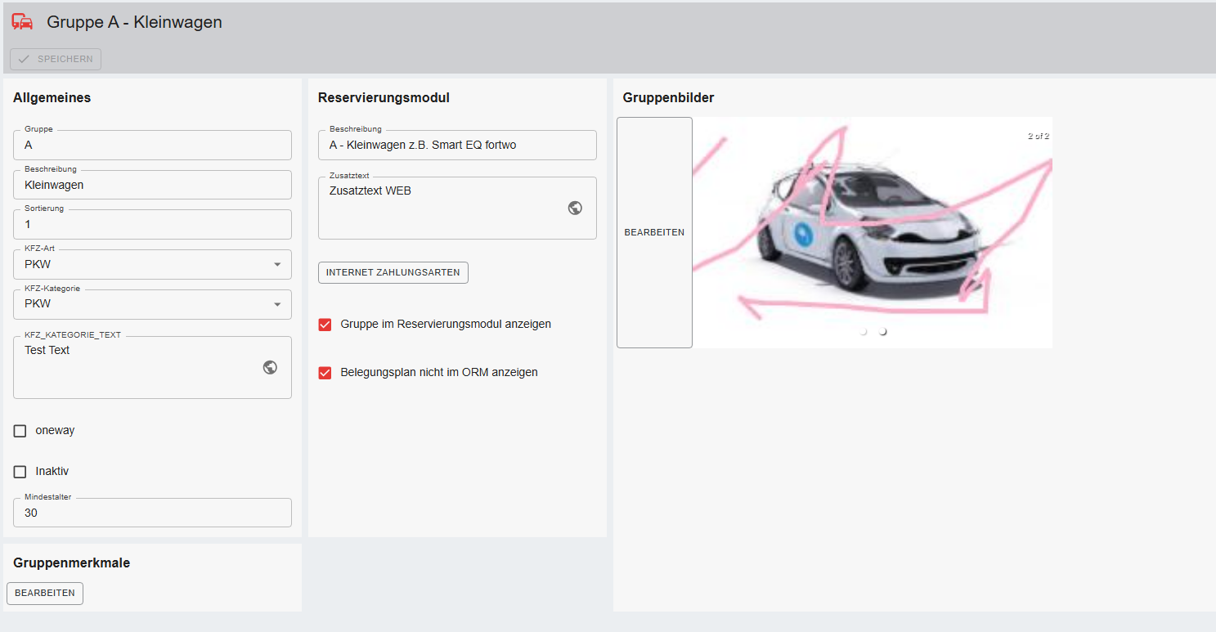Uncheck Gruppe im Reservierungsmodul anzeigen
Image resolution: width=1216 pixels, height=632 pixels.
pyautogui.click(x=325, y=325)
